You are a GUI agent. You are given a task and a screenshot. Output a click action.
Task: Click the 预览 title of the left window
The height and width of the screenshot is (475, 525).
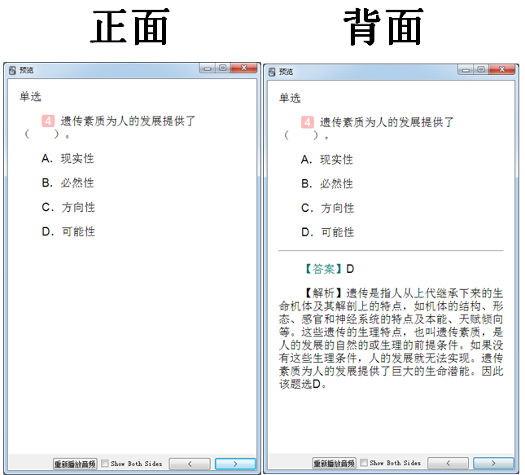26,70
